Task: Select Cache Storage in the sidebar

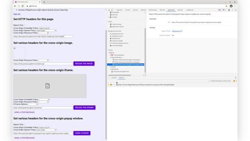Action: [x=116, y=24]
